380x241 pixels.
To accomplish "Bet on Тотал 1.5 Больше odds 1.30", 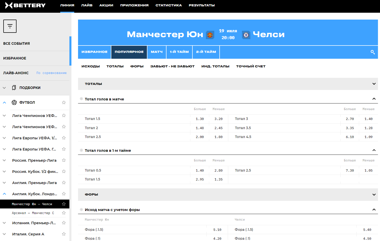I will [200, 119].
